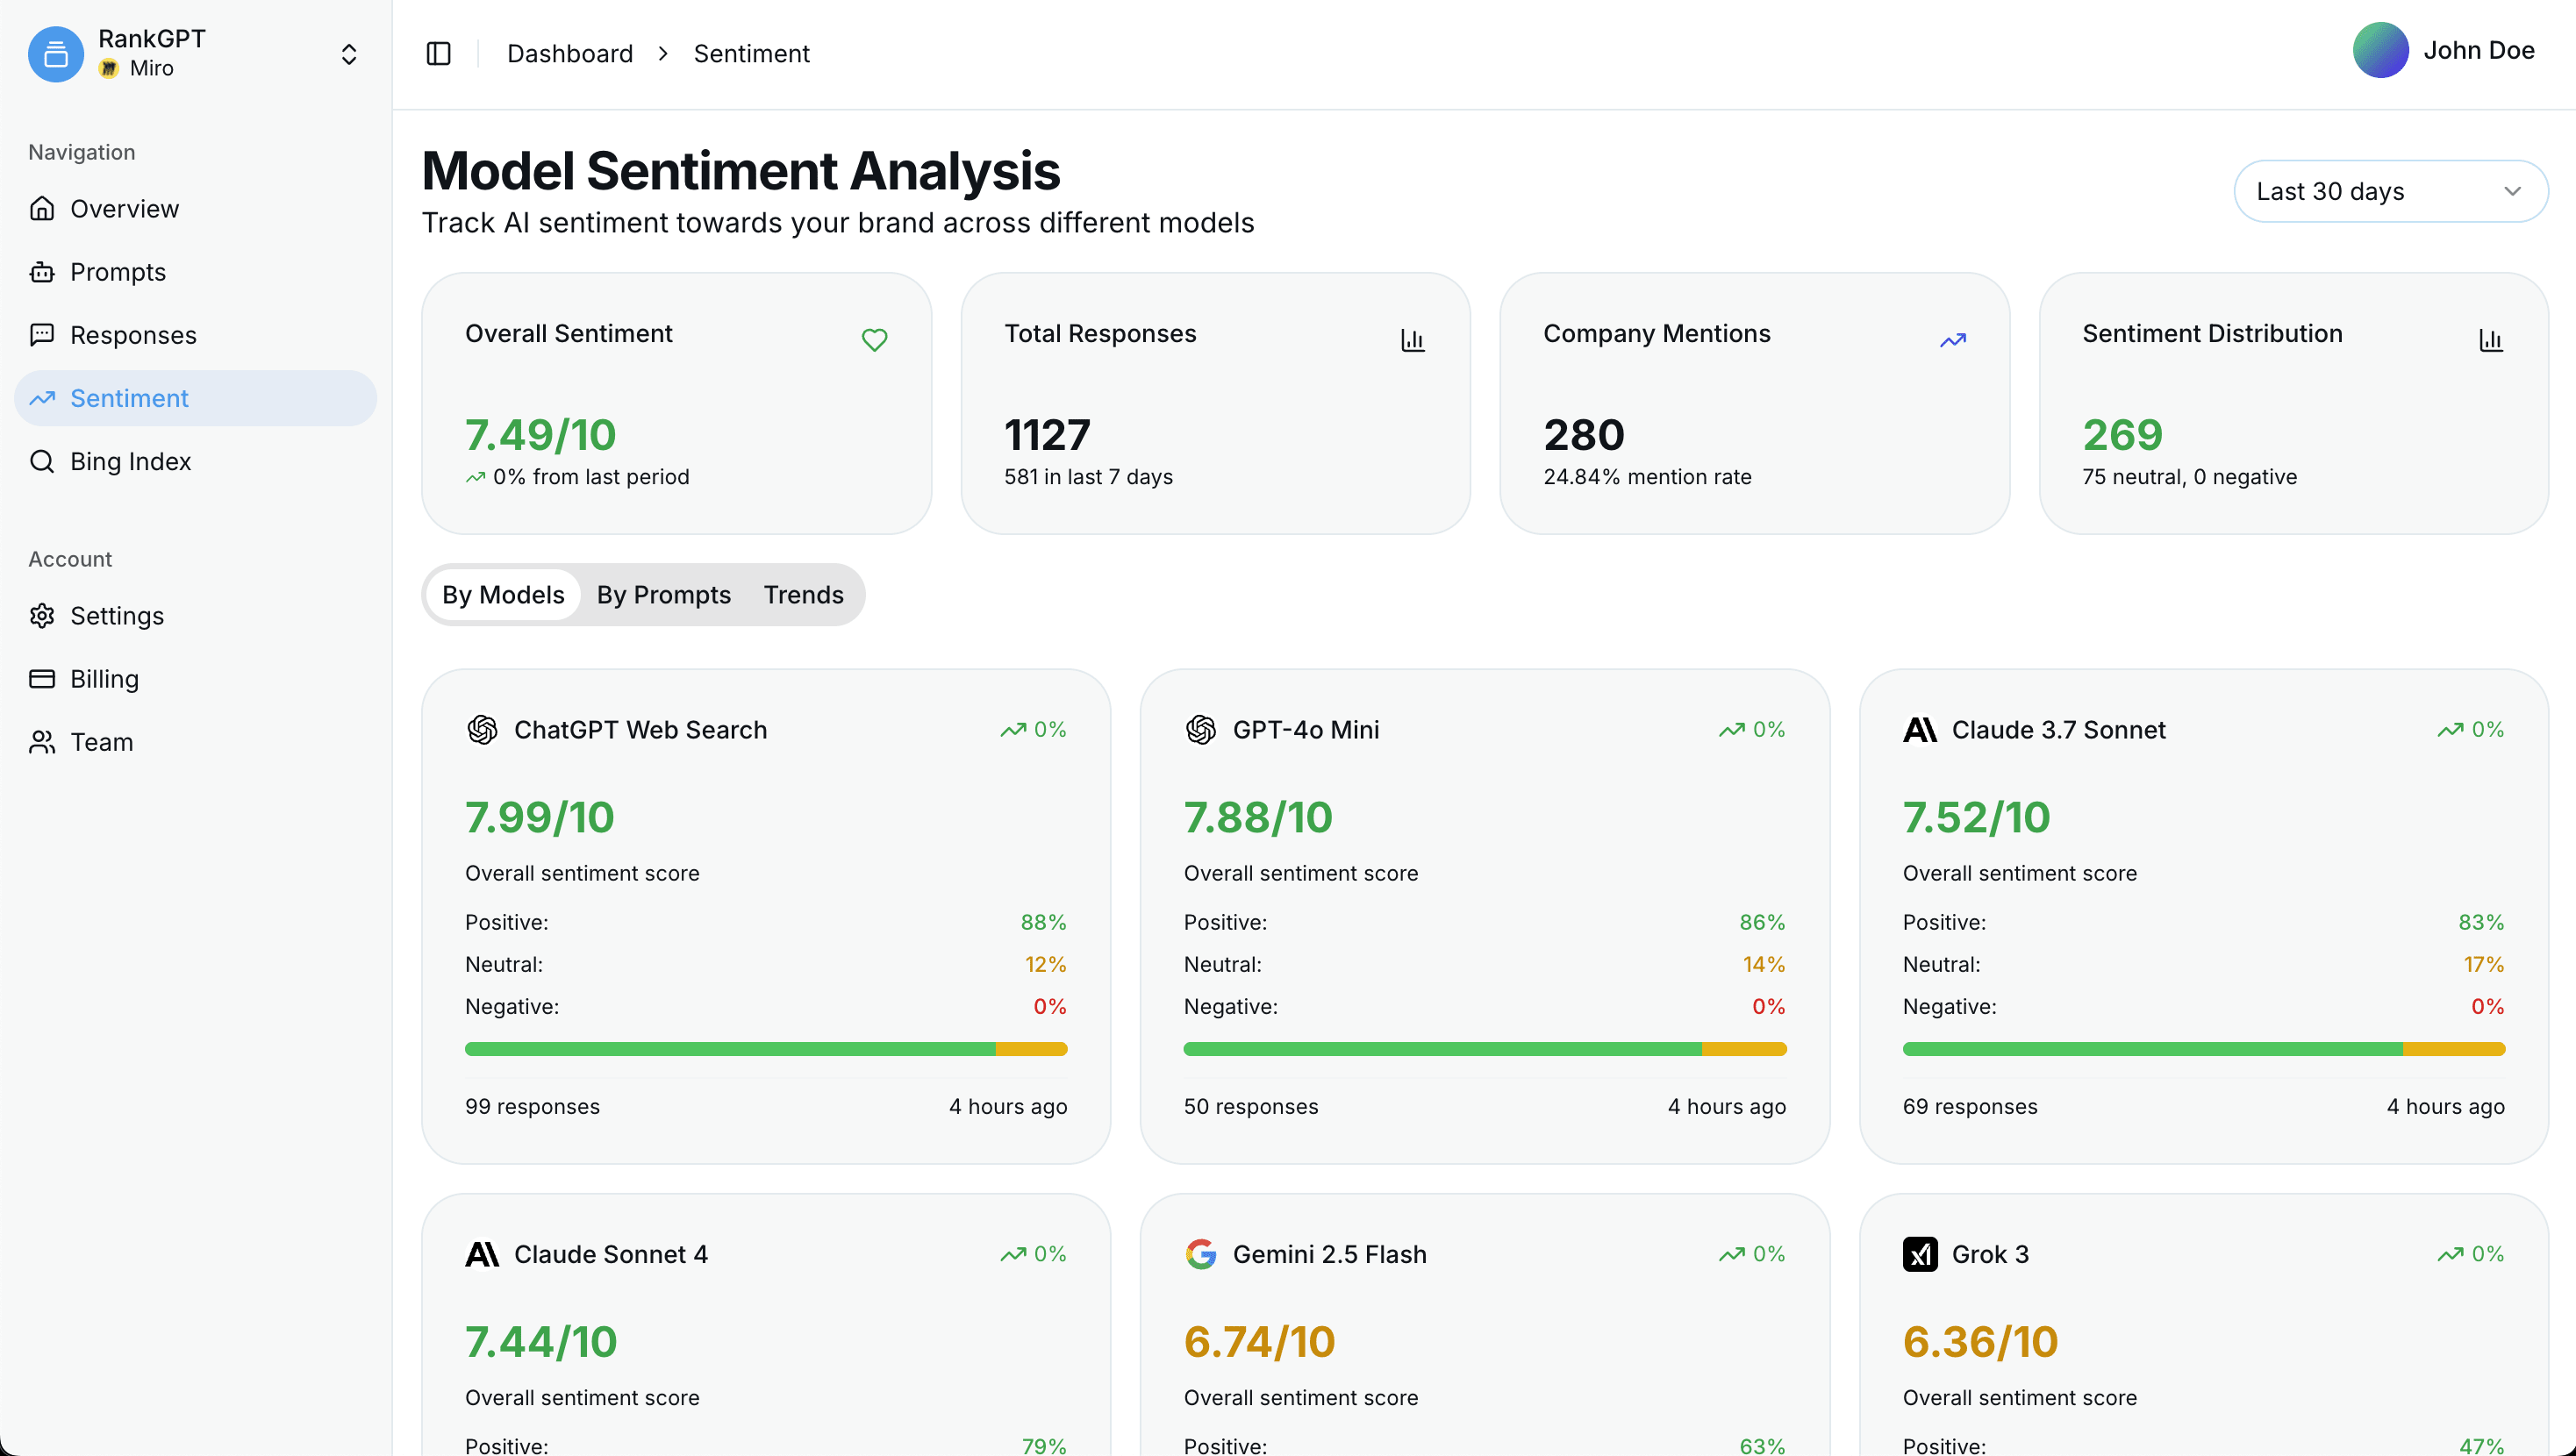Go to Dashboard breadcrumb
2576x1456 pixels.
570,54
